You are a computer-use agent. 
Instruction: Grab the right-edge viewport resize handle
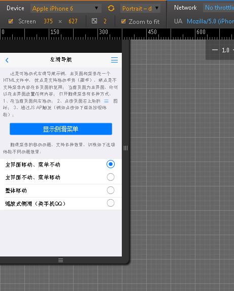[x=125, y=148]
